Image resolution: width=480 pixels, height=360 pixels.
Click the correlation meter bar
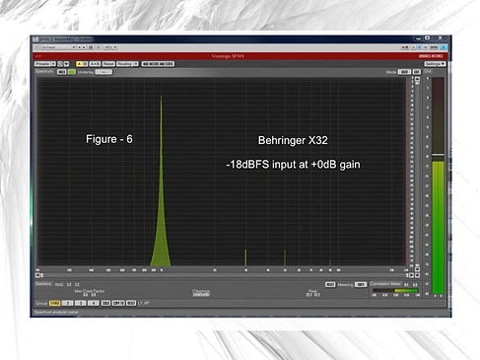pyautogui.click(x=395, y=291)
